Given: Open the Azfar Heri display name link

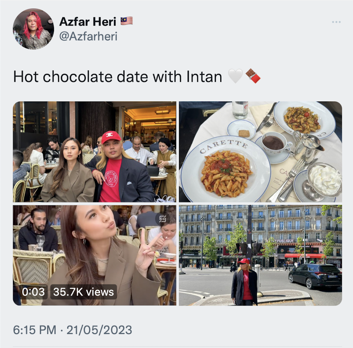Looking at the screenshot, I should pyautogui.click(x=87, y=21).
